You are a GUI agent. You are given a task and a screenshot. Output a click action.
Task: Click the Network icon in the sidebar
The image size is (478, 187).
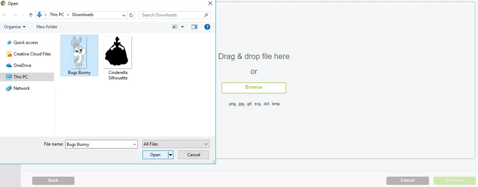9,88
